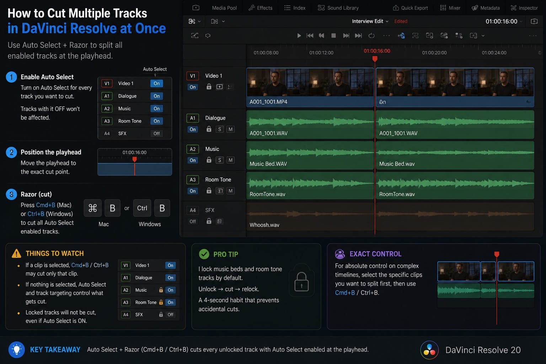
Task: Mute the Room Tone track
Action: (231, 191)
